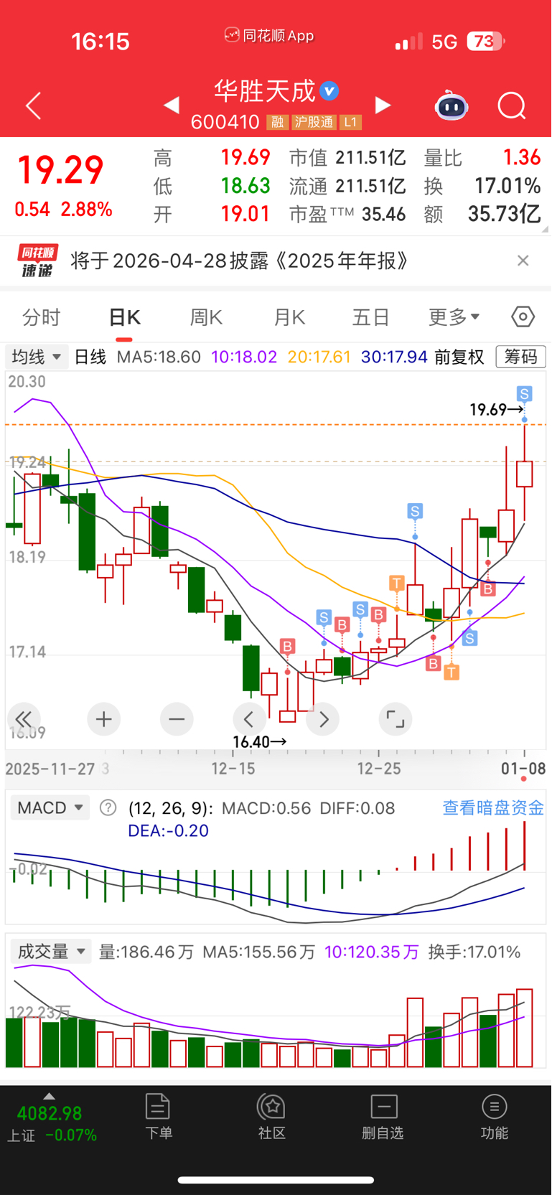Viewport: 552px width, 1195px height.
Task: Tap the stock name 华胜天成
Action: pyautogui.click(x=265, y=90)
